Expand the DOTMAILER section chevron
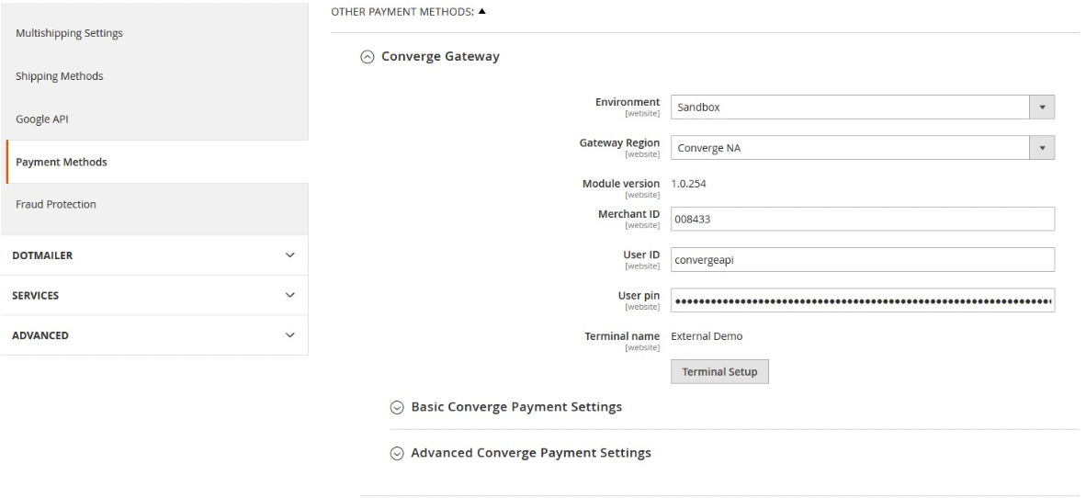This screenshot has height=498, width=1086. pyautogui.click(x=290, y=255)
